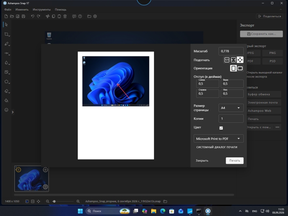Click the Электронная почта share option
Viewport: 288px width, 216px height.
pyautogui.click(x=264, y=103)
